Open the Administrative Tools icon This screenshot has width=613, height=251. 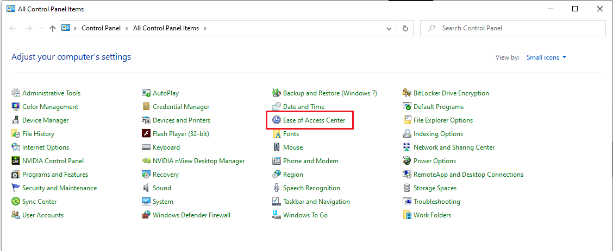click(x=16, y=93)
